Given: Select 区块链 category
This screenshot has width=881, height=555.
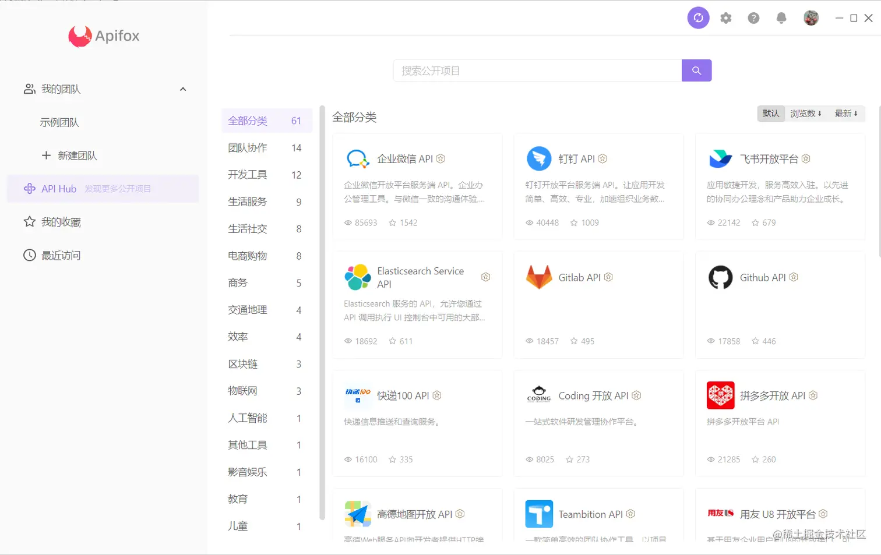Looking at the screenshot, I should pyautogui.click(x=267, y=364).
